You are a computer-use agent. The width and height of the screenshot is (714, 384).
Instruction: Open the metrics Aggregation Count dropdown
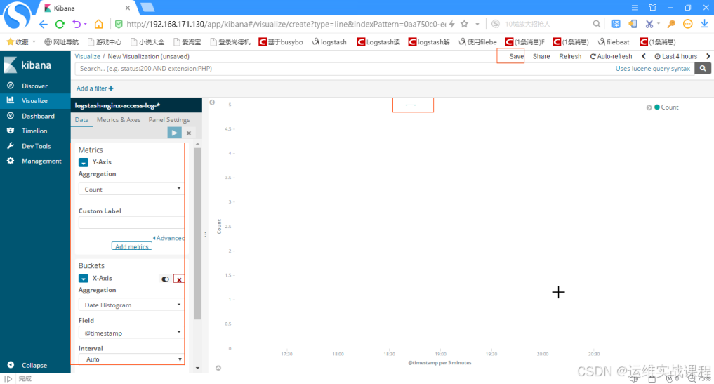[x=131, y=189]
